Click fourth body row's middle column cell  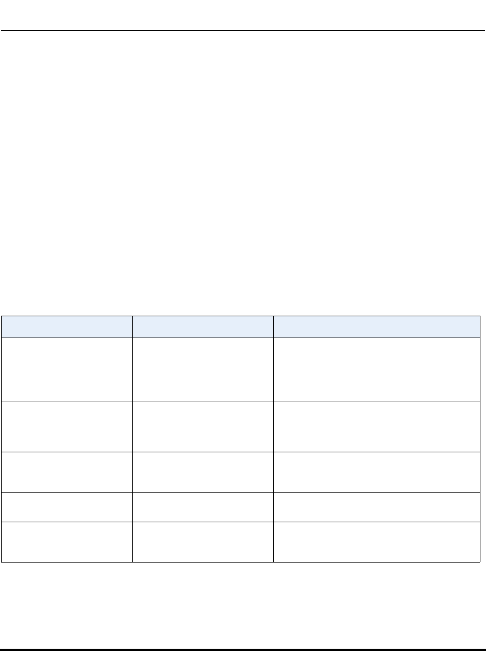203,507
